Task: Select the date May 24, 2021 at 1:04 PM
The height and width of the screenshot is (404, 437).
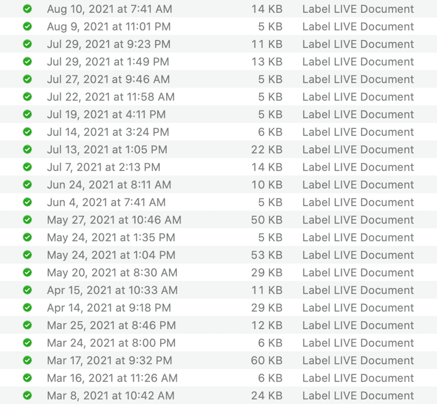Action: tap(111, 255)
